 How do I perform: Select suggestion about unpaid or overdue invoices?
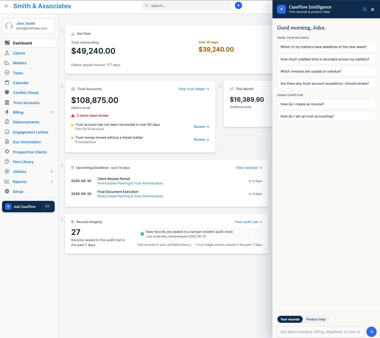coord(326,71)
